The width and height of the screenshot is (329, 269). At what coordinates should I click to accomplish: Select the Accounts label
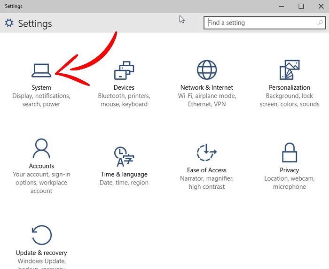tap(41, 166)
